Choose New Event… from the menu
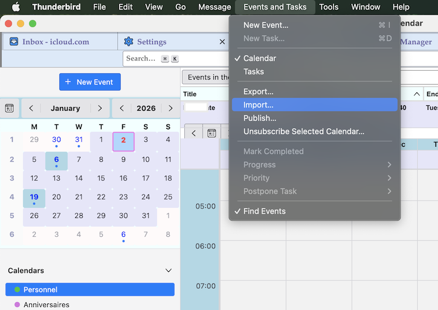This screenshot has height=310, width=438. [315, 25]
